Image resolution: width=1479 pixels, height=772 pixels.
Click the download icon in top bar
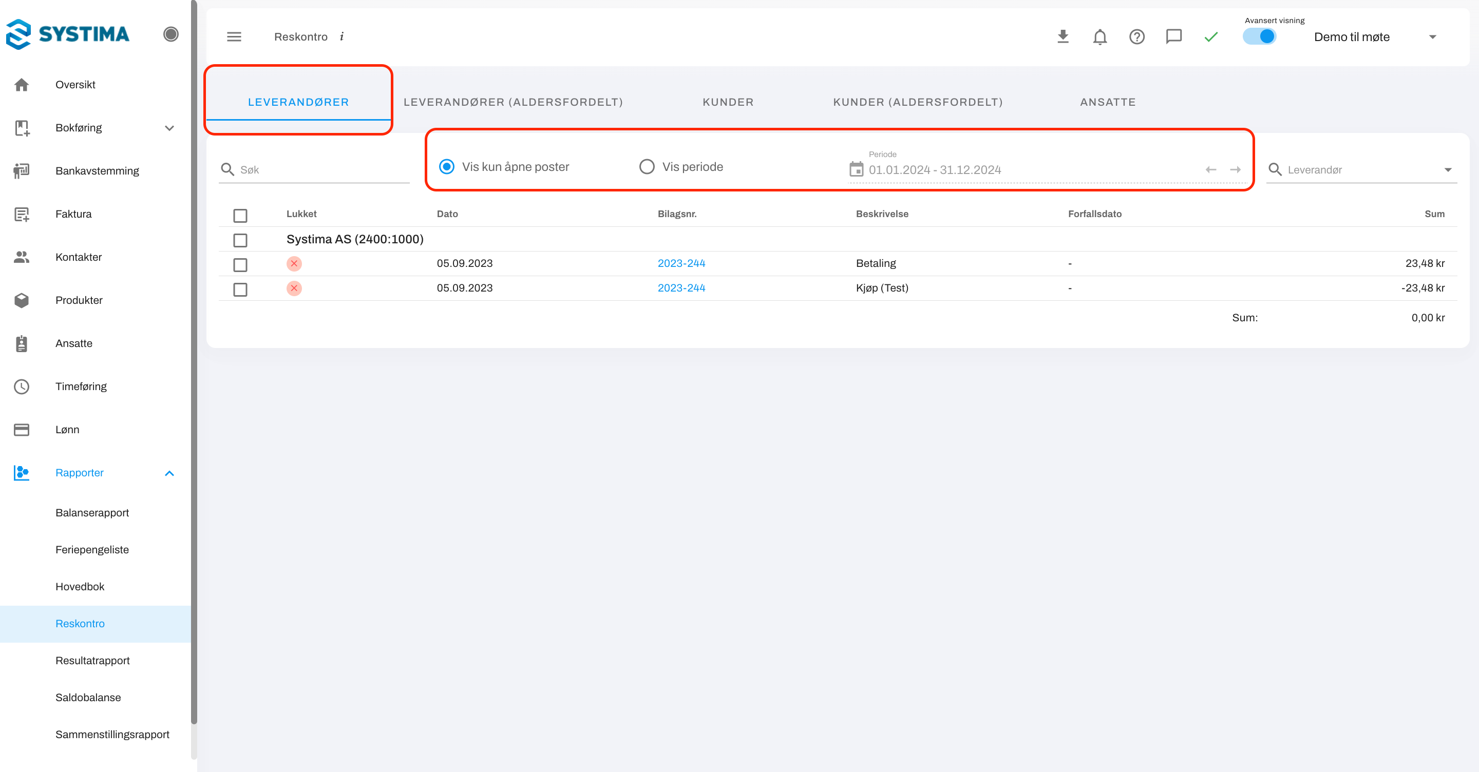(1063, 37)
